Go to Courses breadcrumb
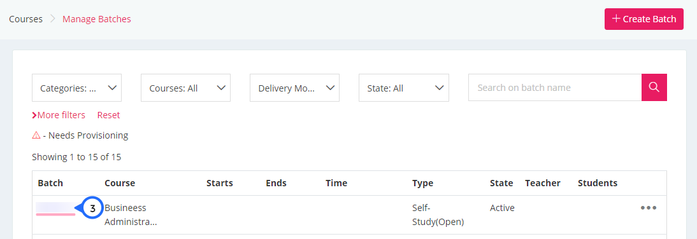Screen dimensions: 697x239 (x=25, y=19)
